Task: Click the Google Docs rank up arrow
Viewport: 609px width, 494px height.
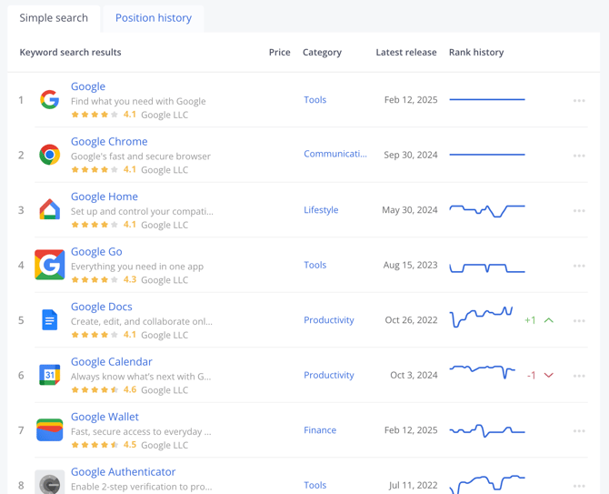Action: point(549,320)
